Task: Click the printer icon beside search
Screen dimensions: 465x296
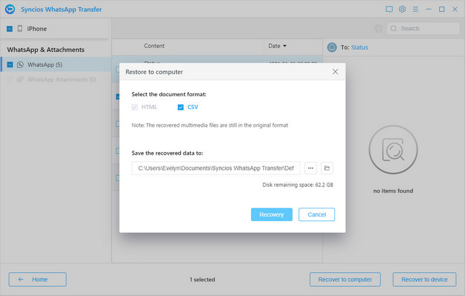Action: 378,29
